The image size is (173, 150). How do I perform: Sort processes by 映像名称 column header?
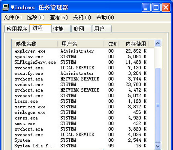click(35, 44)
